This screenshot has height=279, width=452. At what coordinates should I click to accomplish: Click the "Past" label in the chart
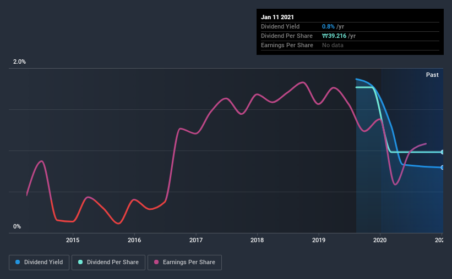coord(432,75)
